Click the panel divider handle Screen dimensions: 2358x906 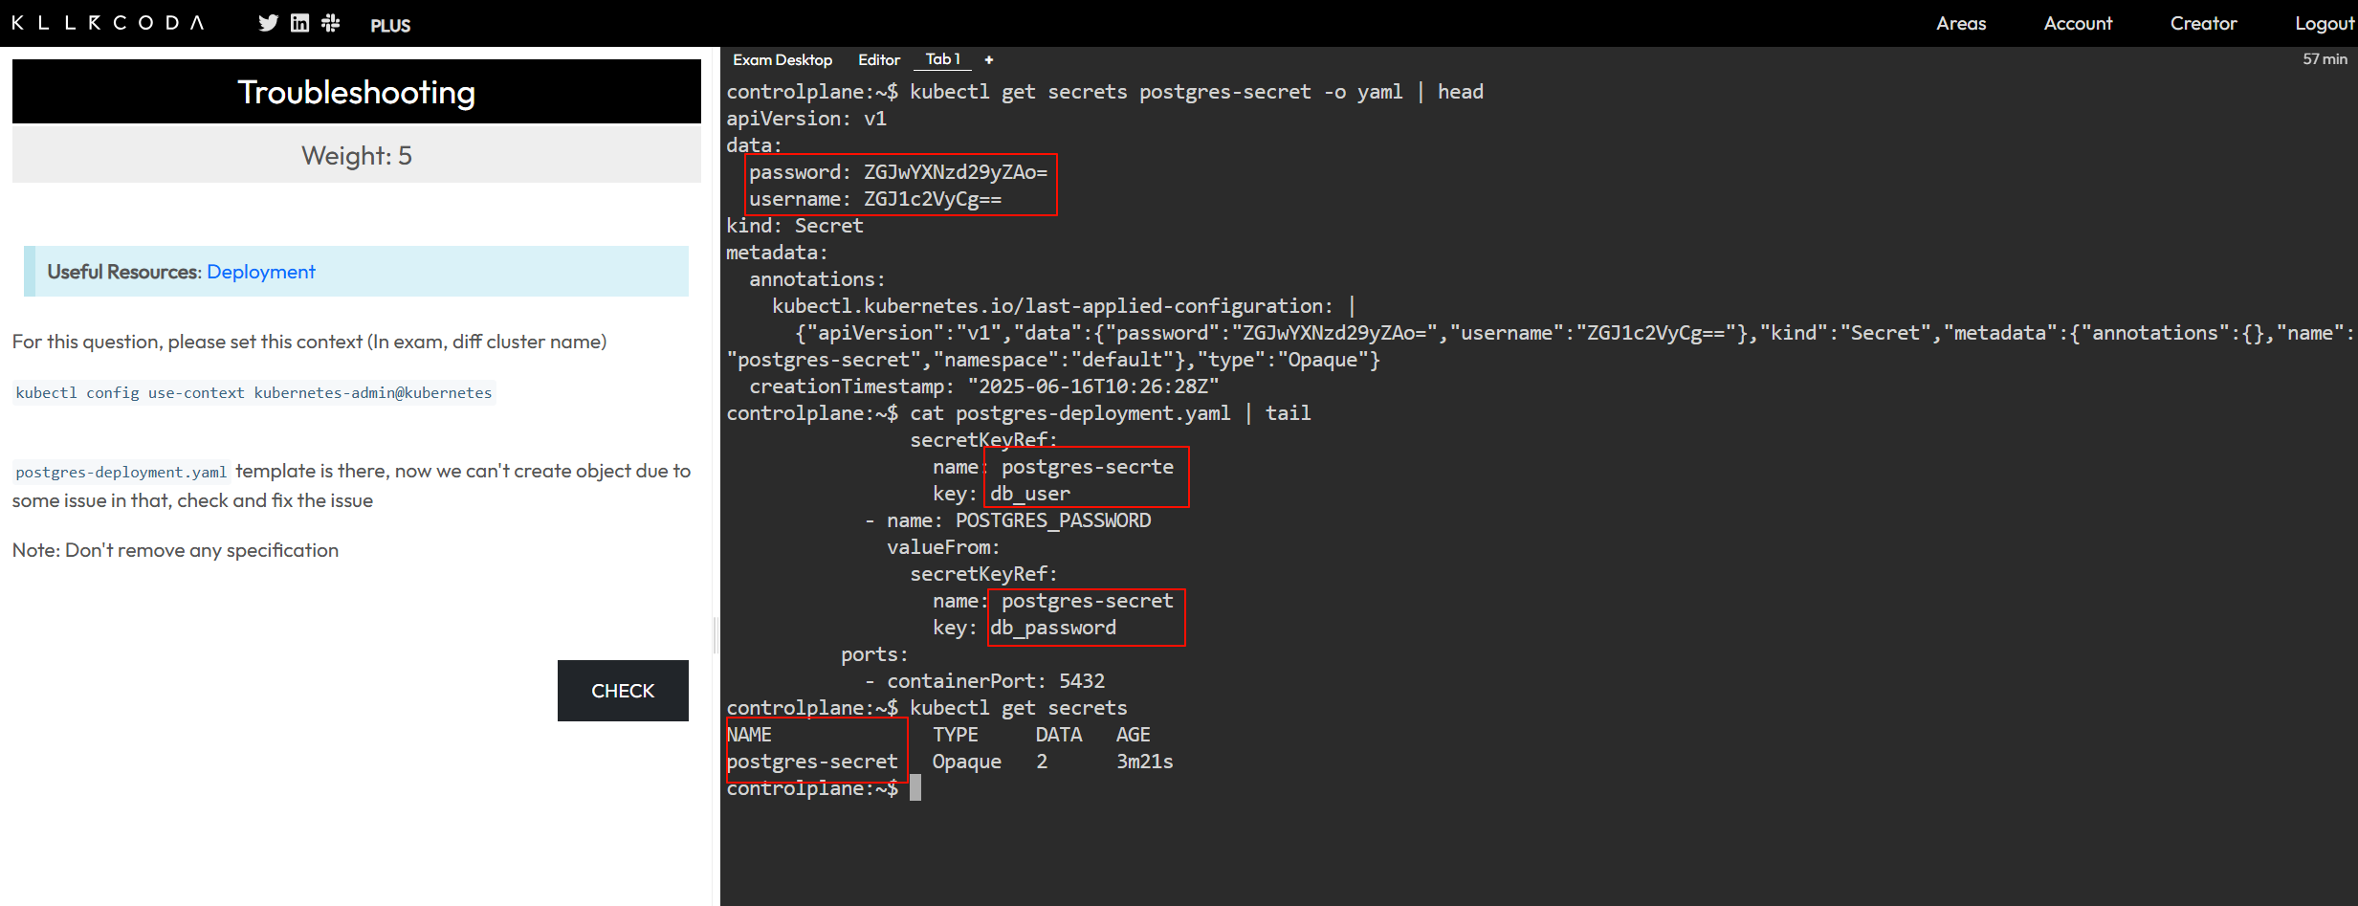point(716,635)
